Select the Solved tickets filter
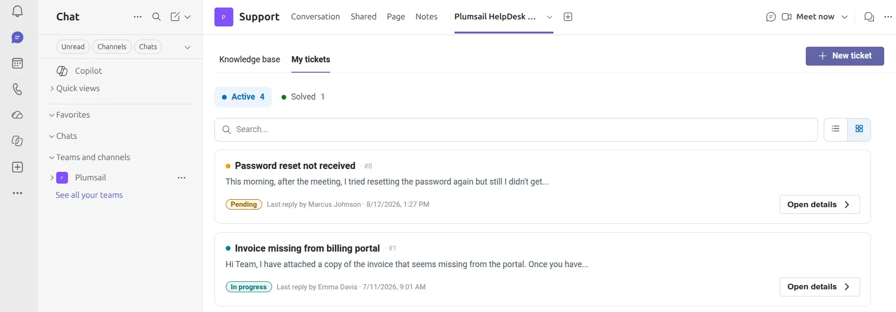 (303, 97)
